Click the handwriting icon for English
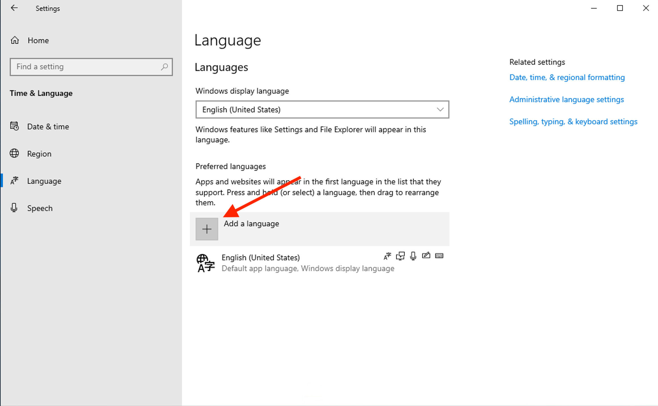658x406 pixels. pyautogui.click(x=425, y=255)
